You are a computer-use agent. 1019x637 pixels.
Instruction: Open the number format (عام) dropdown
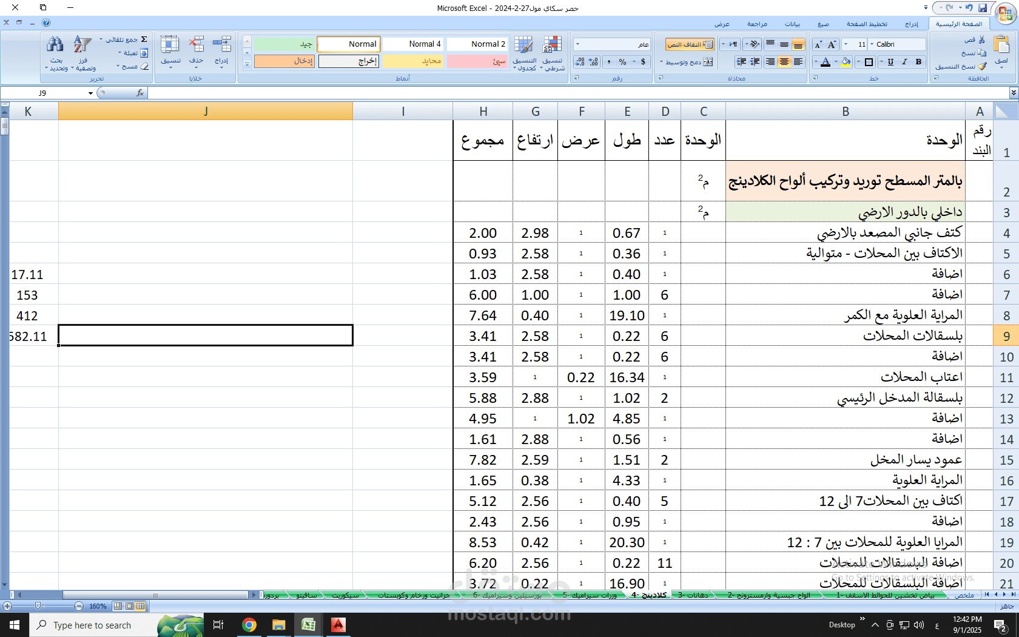(578, 44)
